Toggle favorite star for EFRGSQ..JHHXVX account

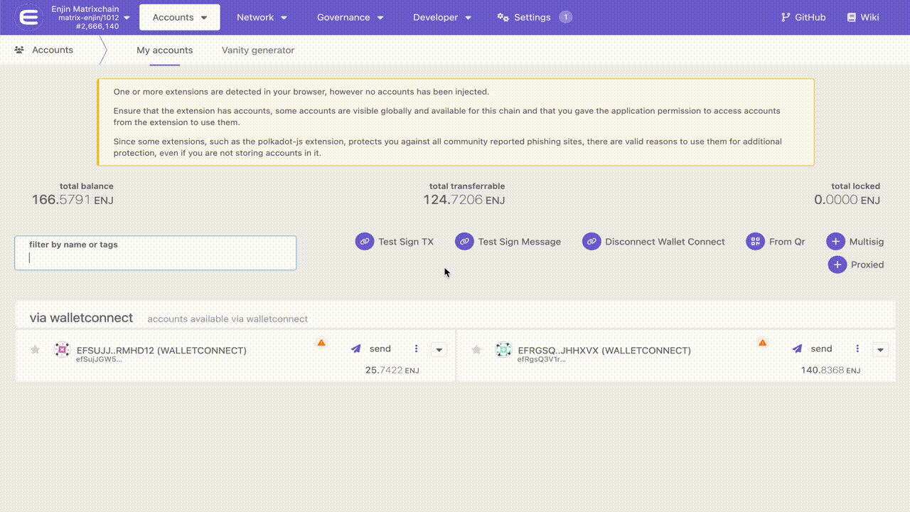click(476, 350)
